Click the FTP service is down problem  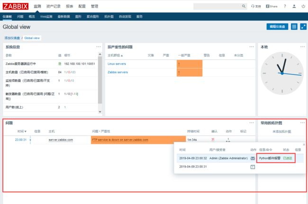click(120, 139)
